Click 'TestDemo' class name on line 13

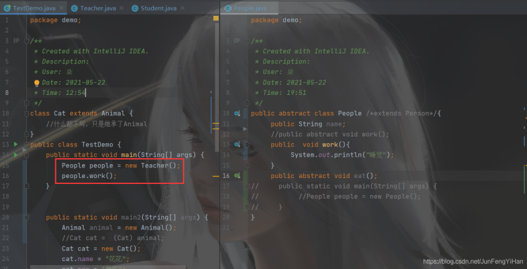point(97,144)
